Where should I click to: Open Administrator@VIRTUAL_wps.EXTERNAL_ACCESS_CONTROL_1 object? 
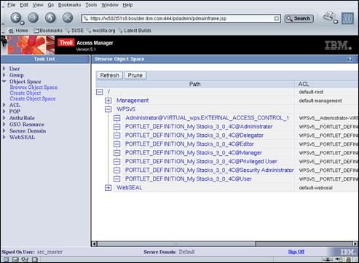(x=207, y=118)
